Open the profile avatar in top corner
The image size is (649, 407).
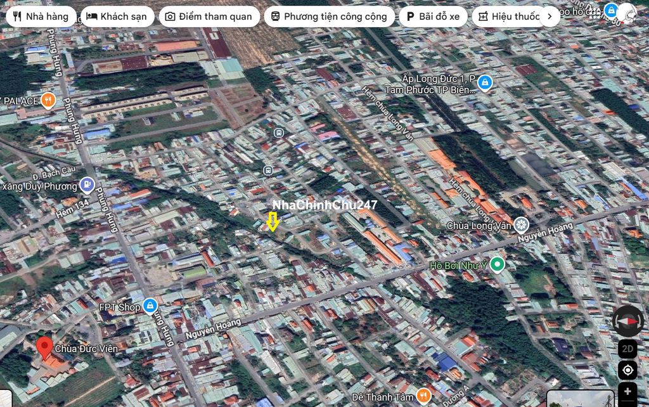click(627, 11)
